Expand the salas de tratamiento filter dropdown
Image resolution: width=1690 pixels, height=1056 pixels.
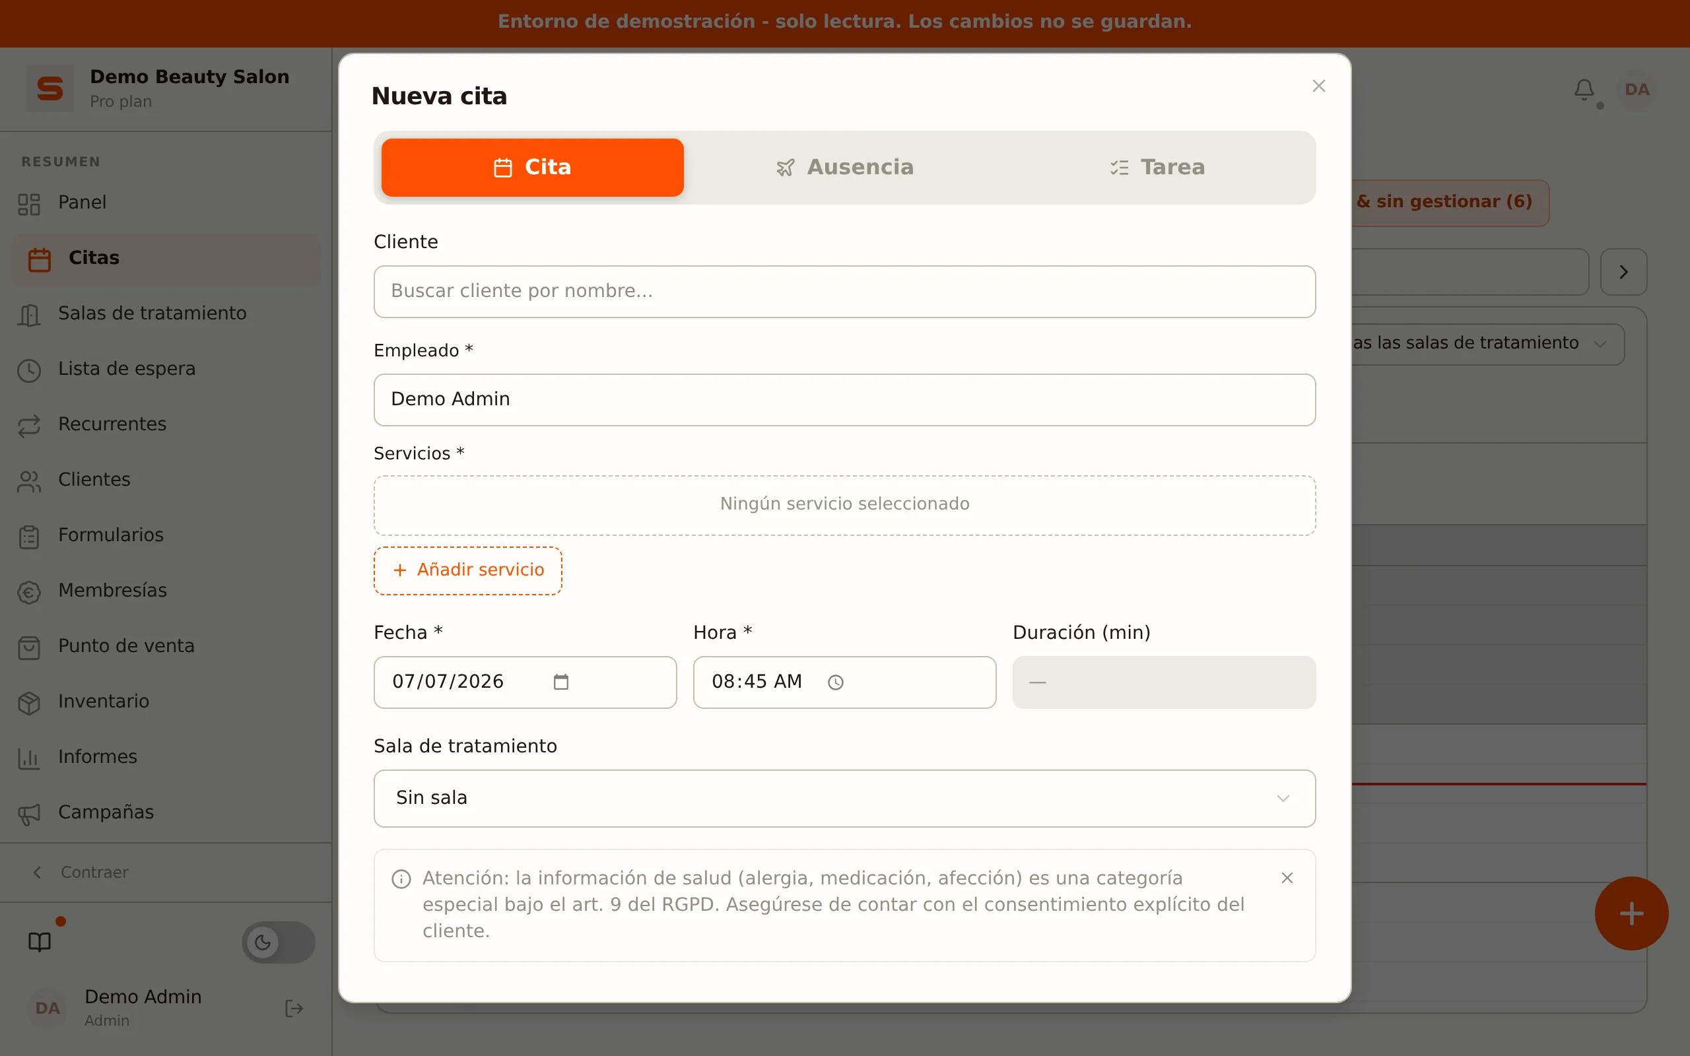[x=1487, y=344]
